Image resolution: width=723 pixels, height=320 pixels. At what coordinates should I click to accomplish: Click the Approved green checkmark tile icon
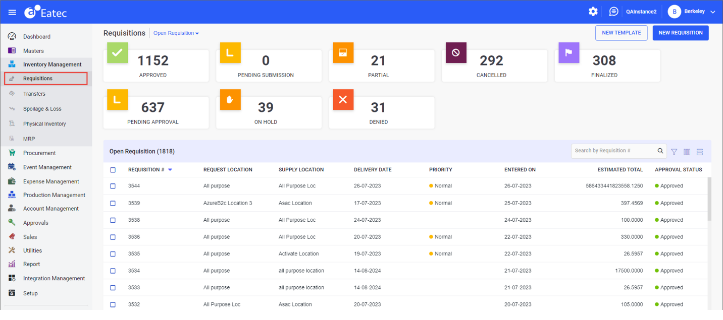(117, 53)
